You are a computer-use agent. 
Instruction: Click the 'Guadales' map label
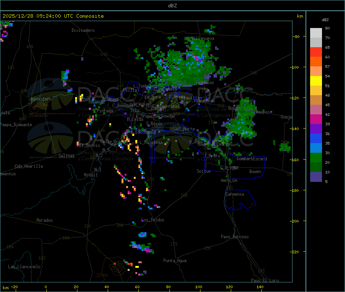coord(205,82)
